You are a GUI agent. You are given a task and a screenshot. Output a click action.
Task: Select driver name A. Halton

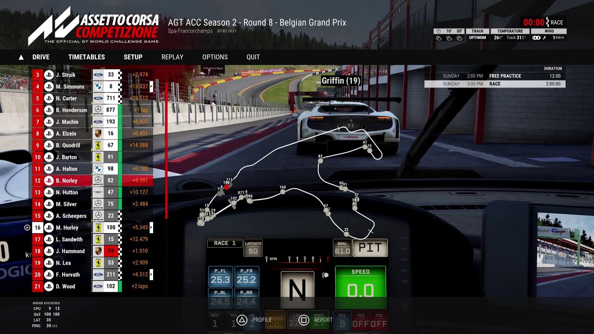point(67,169)
